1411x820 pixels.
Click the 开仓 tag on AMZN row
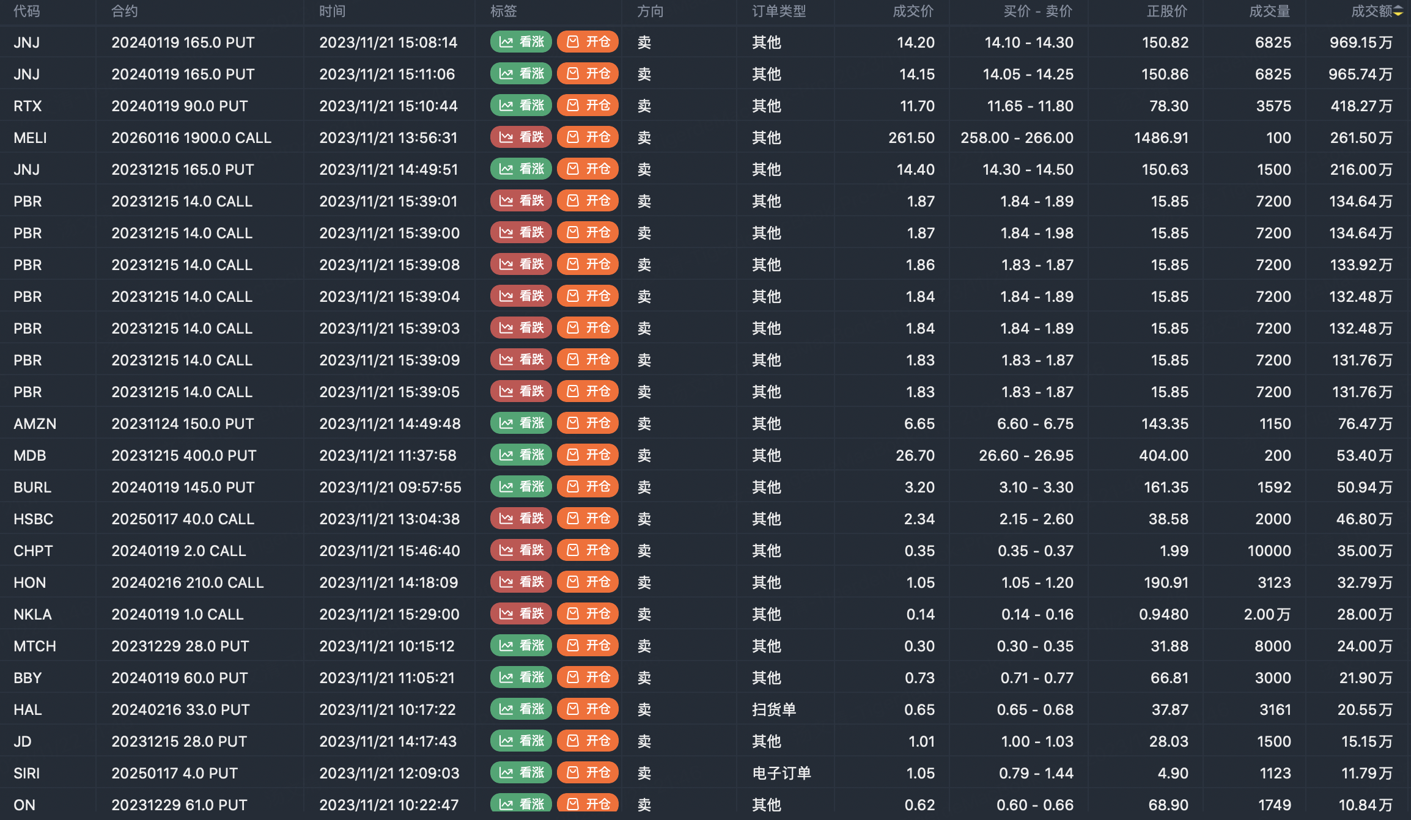pyautogui.click(x=588, y=423)
